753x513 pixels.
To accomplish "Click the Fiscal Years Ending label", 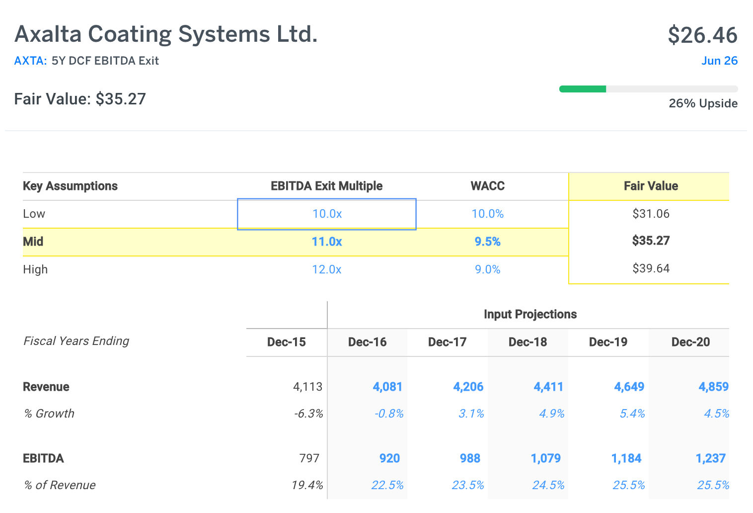I will [76, 341].
